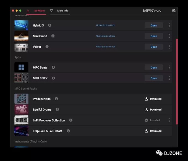Open Velvet instrument
Viewport: 188px width, 161px height.
(154, 47)
